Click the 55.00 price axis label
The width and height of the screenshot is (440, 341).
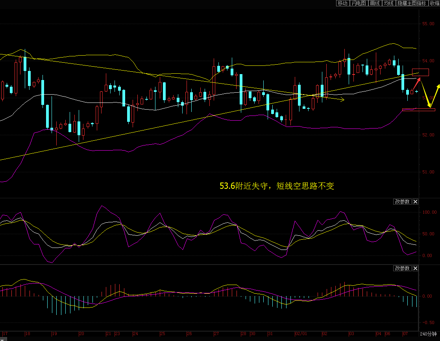point(428,24)
